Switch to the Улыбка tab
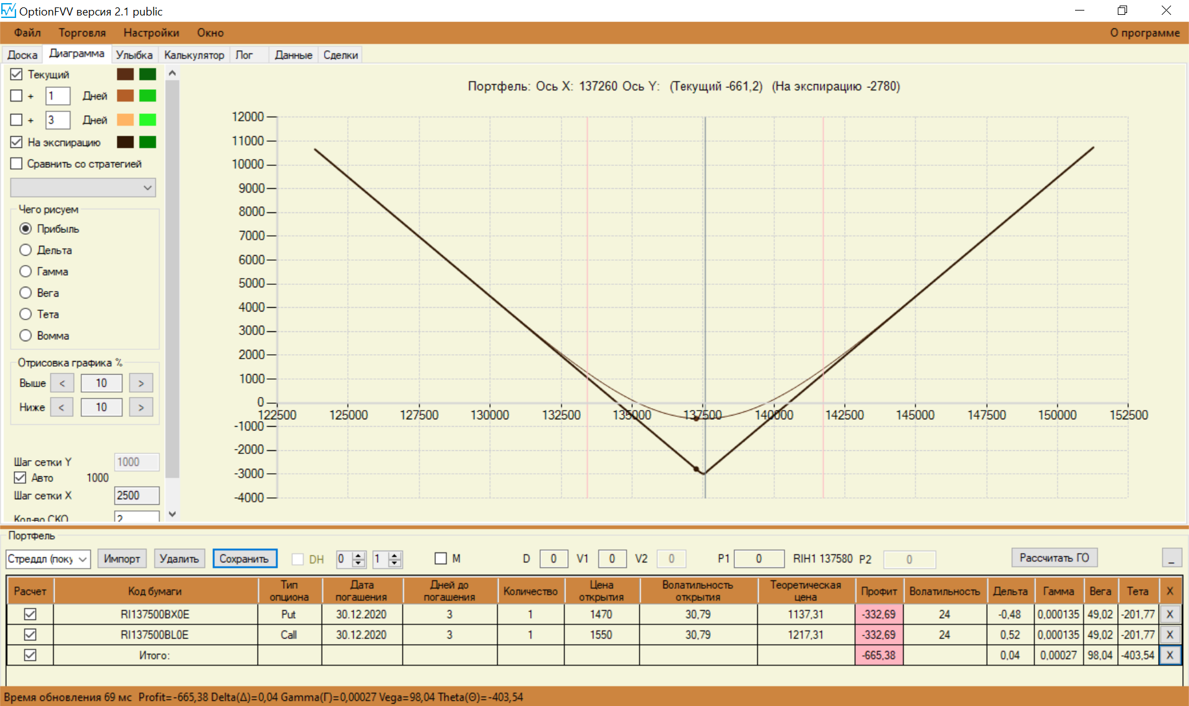The width and height of the screenshot is (1189, 706). (x=134, y=55)
